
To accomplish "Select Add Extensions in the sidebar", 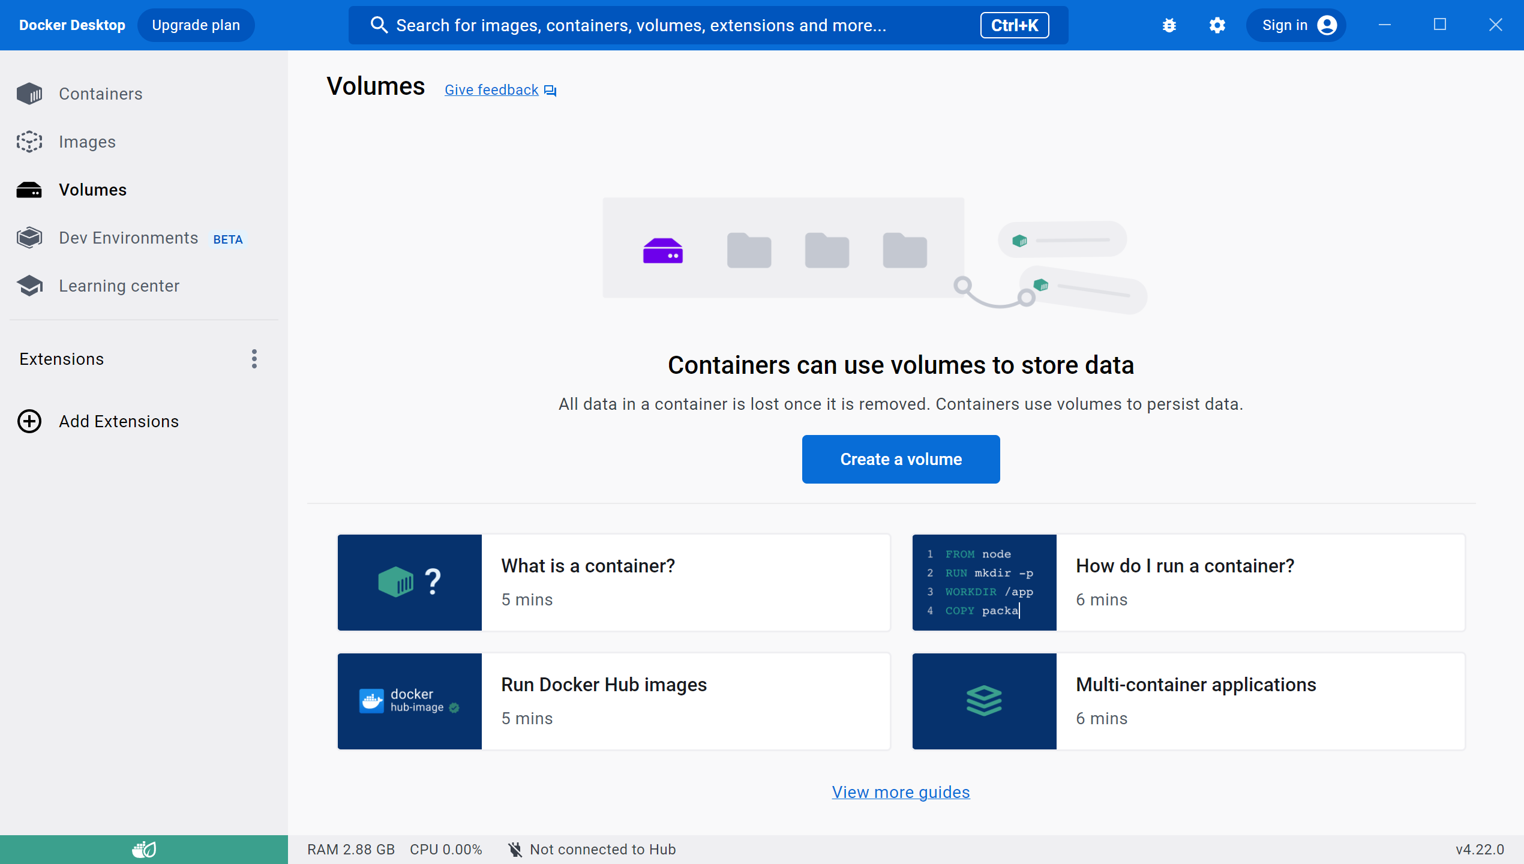I will tap(144, 421).
